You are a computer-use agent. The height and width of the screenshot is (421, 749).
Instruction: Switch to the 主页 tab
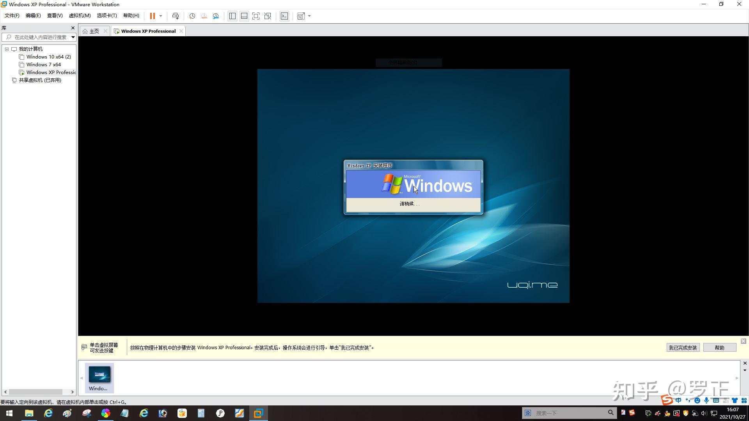[93, 31]
